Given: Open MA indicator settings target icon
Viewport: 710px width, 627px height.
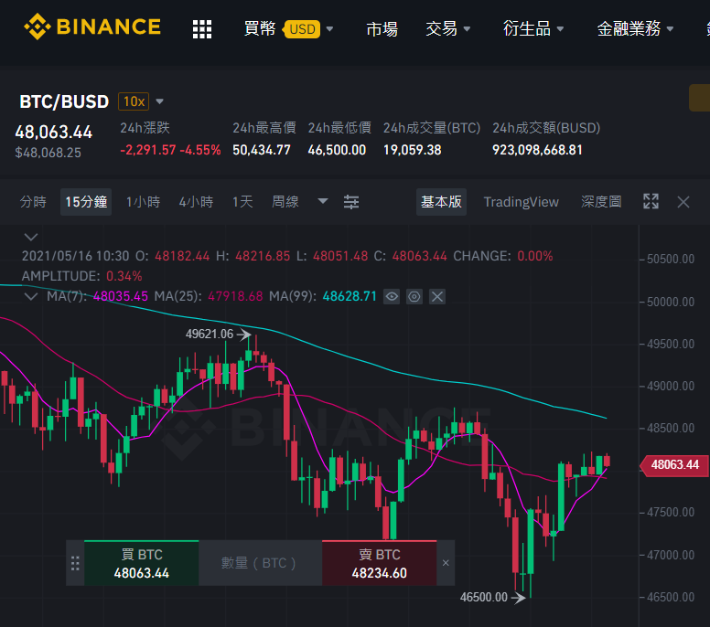Looking at the screenshot, I should click(x=414, y=297).
